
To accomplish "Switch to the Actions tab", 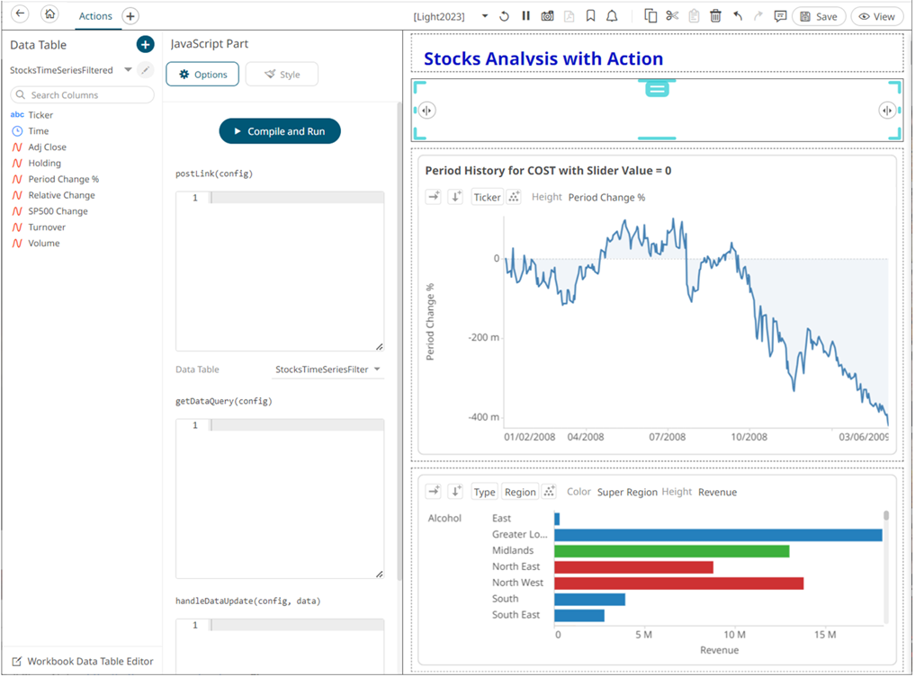I will (95, 16).
